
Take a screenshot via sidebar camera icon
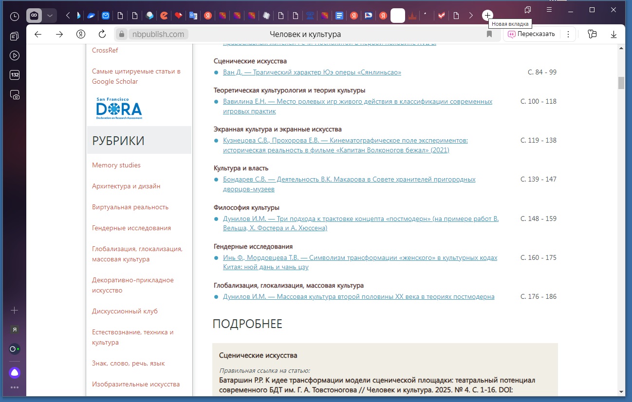pyautogui.click(x=15, y=95)
